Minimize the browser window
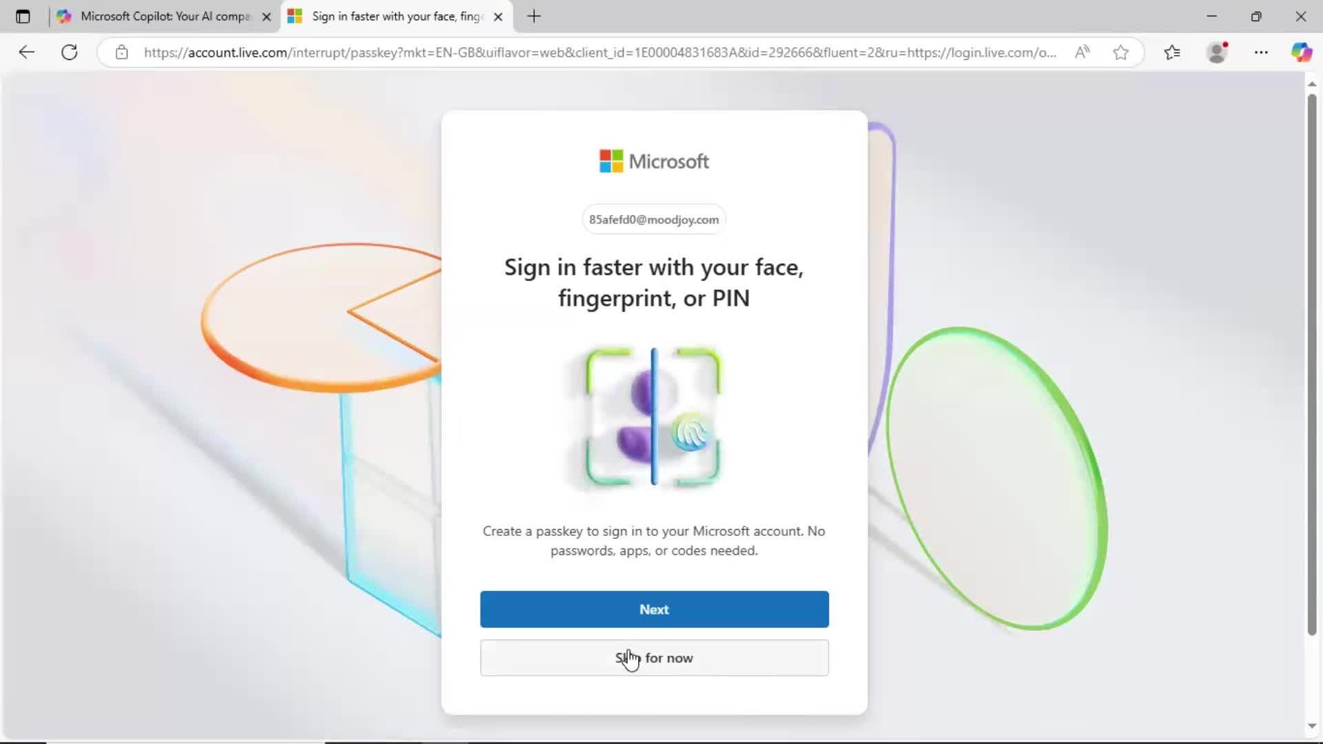This screenshot has width=1323, height=744. (1212, 17)
